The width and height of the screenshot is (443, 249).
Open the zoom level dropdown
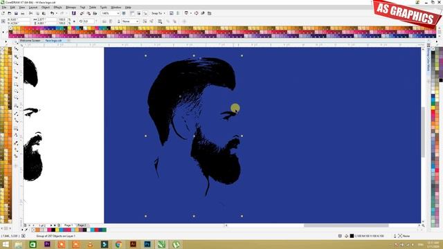[118, 13]
